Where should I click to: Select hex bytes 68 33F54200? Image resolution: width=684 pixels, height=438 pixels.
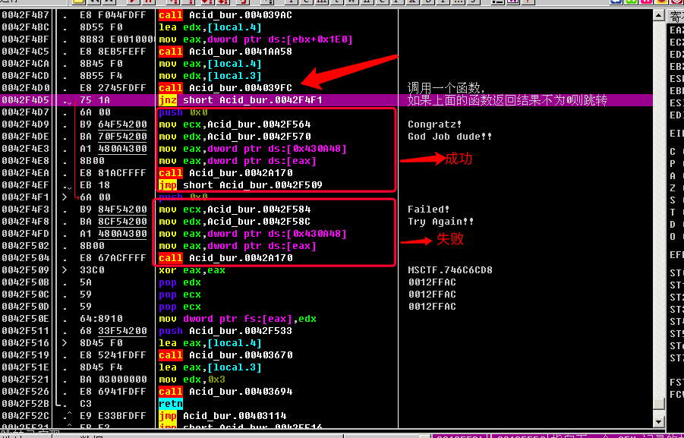(113, 331)
